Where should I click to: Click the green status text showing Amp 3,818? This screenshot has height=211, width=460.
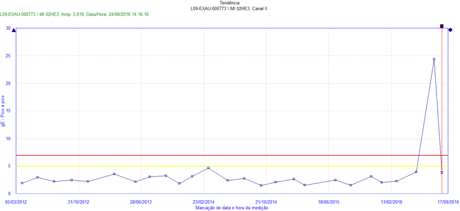75,14
